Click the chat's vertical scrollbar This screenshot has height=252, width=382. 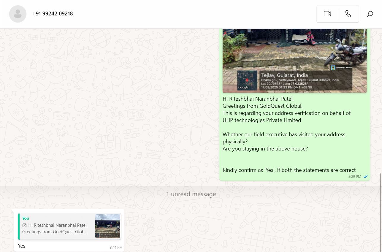[380, 208]
